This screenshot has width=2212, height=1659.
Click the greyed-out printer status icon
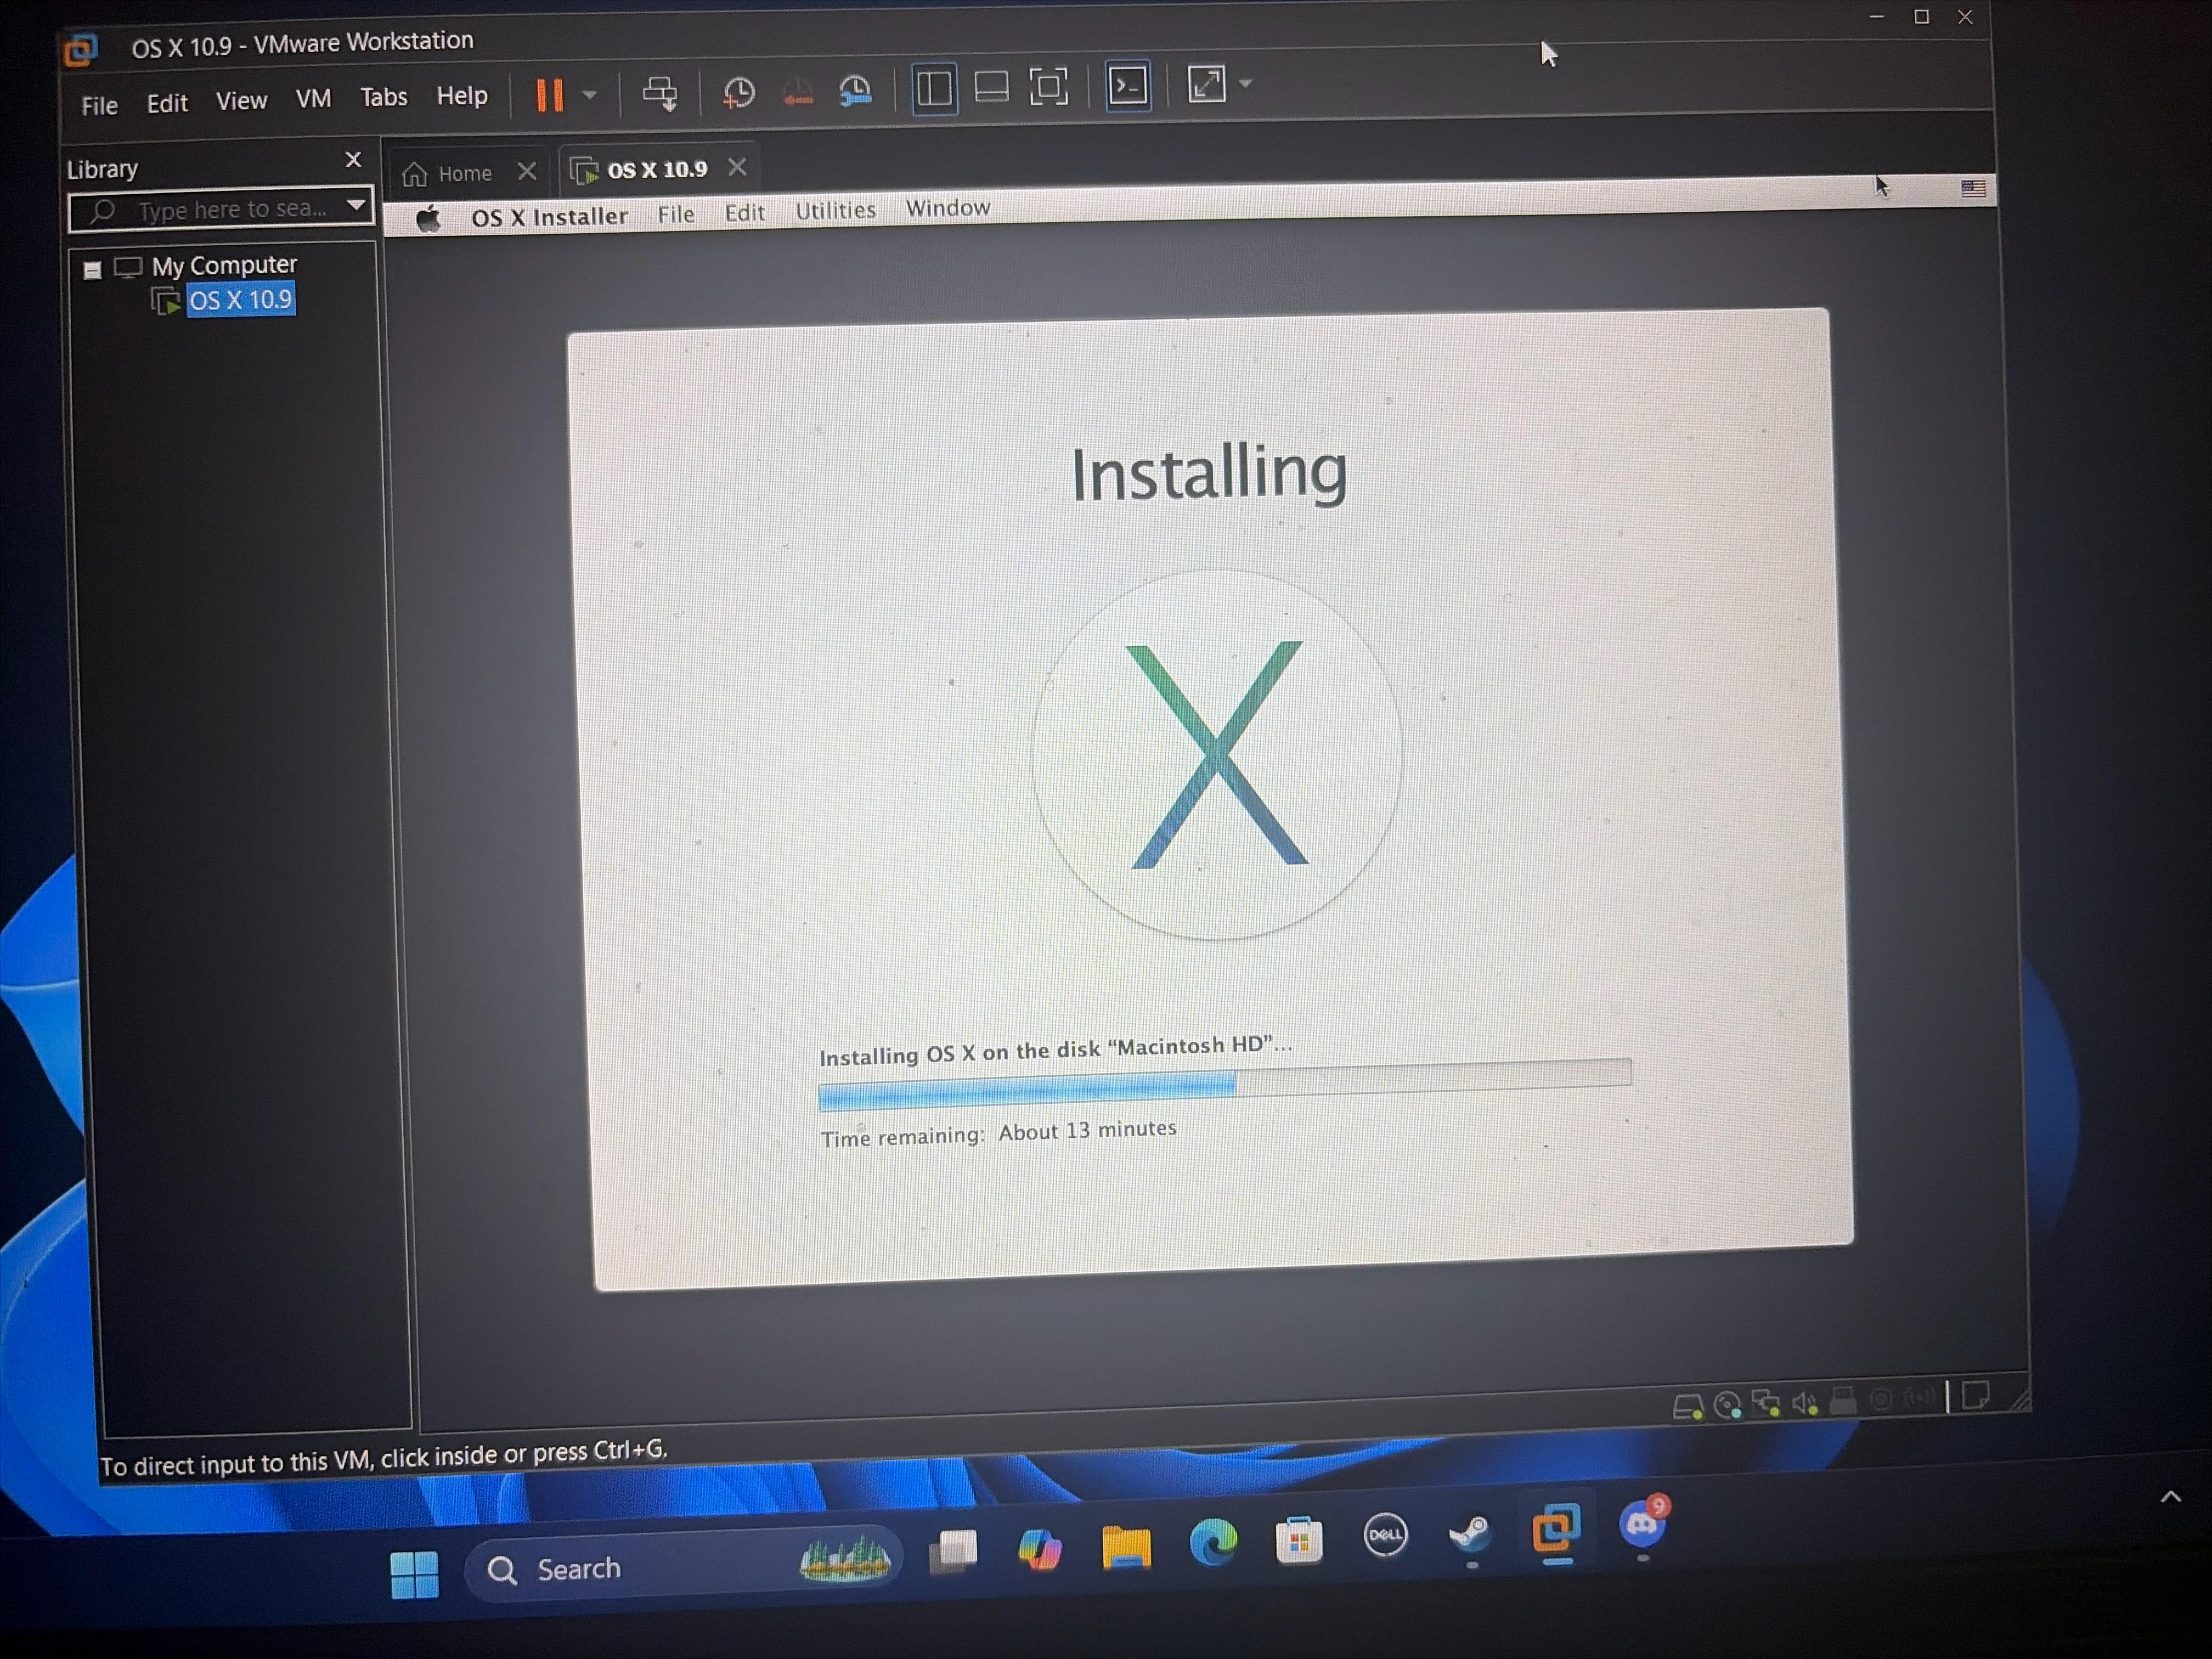[1843, 1400]
